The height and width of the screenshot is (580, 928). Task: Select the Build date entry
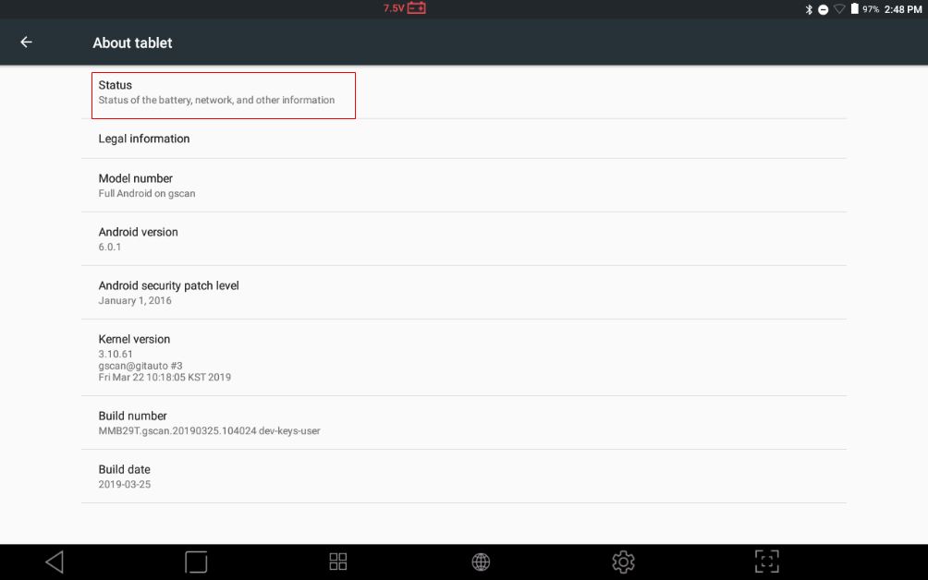pyautogui.click(x=464, y=476)
